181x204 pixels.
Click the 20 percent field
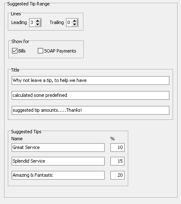117,175
